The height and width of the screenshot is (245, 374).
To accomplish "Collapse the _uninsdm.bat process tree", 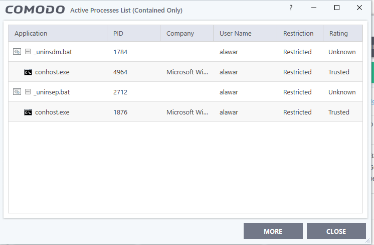I will click(x=28, y=52).
